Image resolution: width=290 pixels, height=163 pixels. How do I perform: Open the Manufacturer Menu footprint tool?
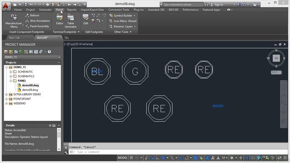click(x=14, y=21)
